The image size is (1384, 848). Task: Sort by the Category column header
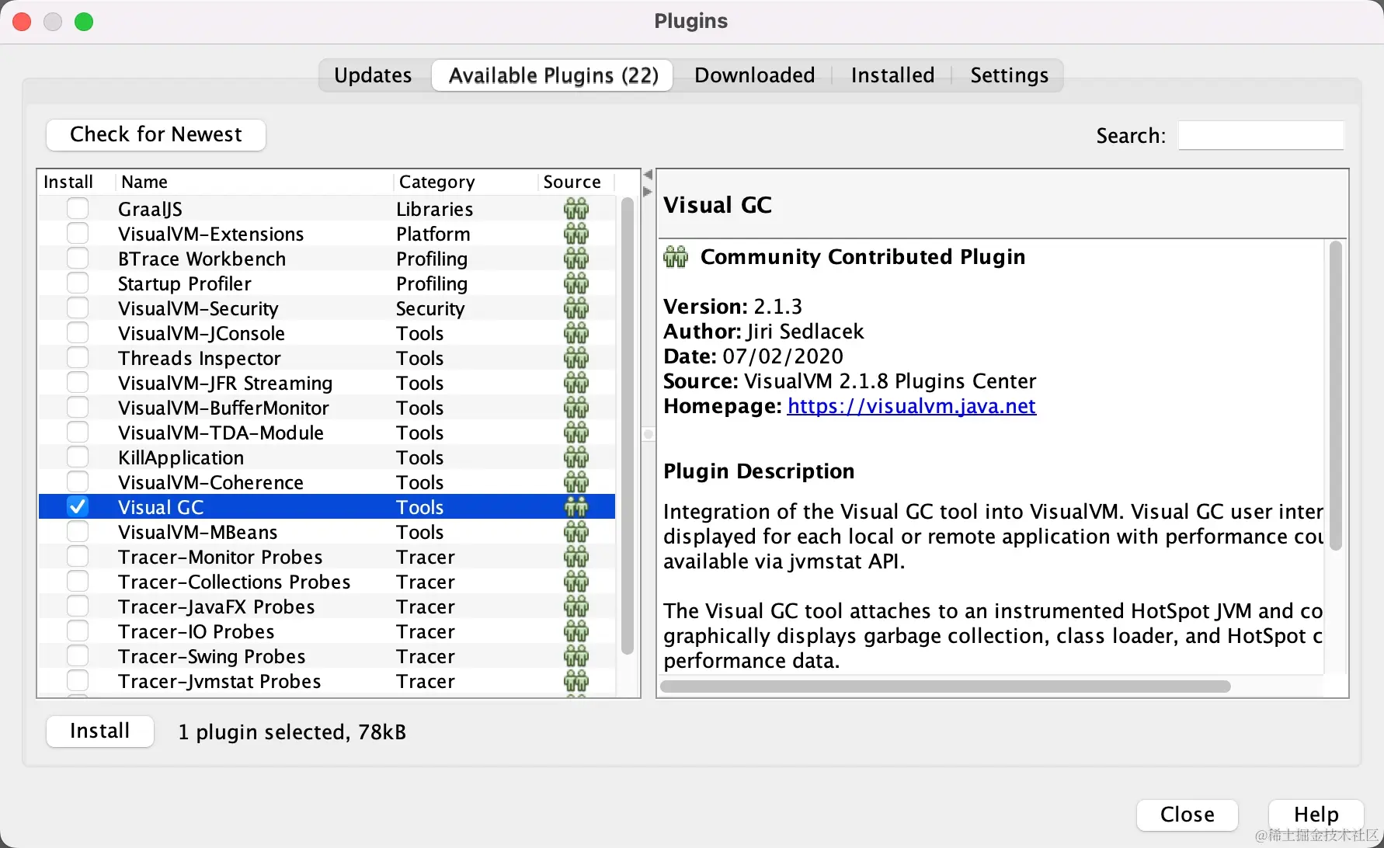point(465,182)
